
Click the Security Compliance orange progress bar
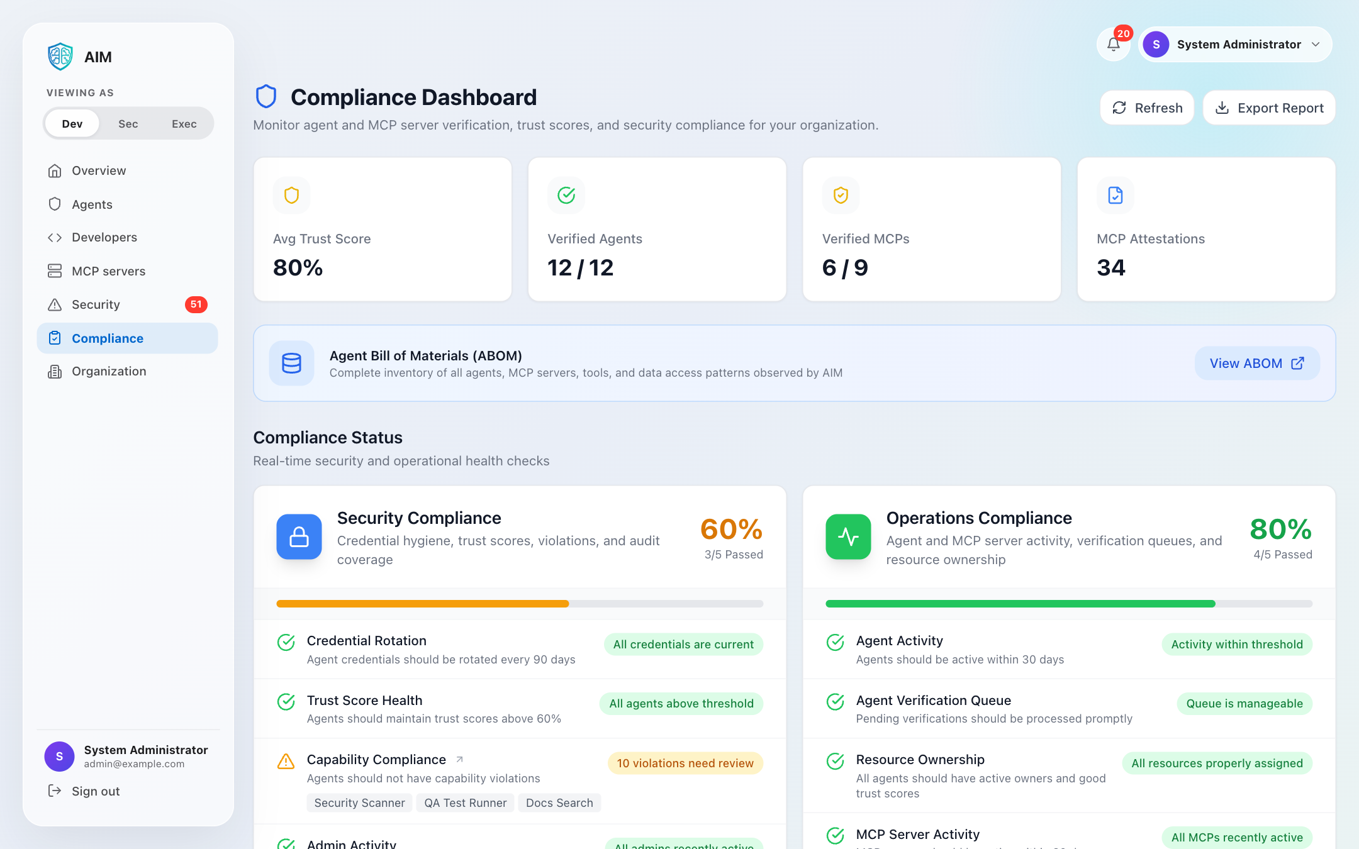(423, 604)
